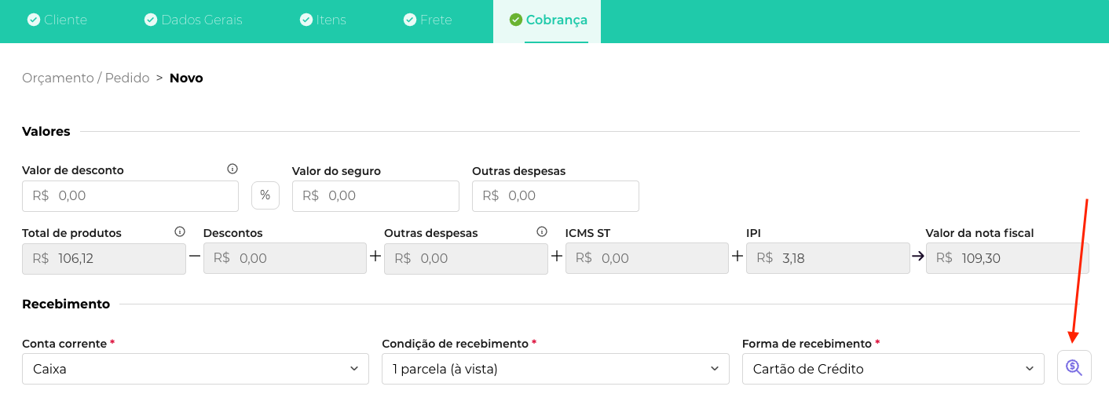Screen dimensions: 1109x401
Task: Focus the Valor do seguro field
Action: pos(375,196)
